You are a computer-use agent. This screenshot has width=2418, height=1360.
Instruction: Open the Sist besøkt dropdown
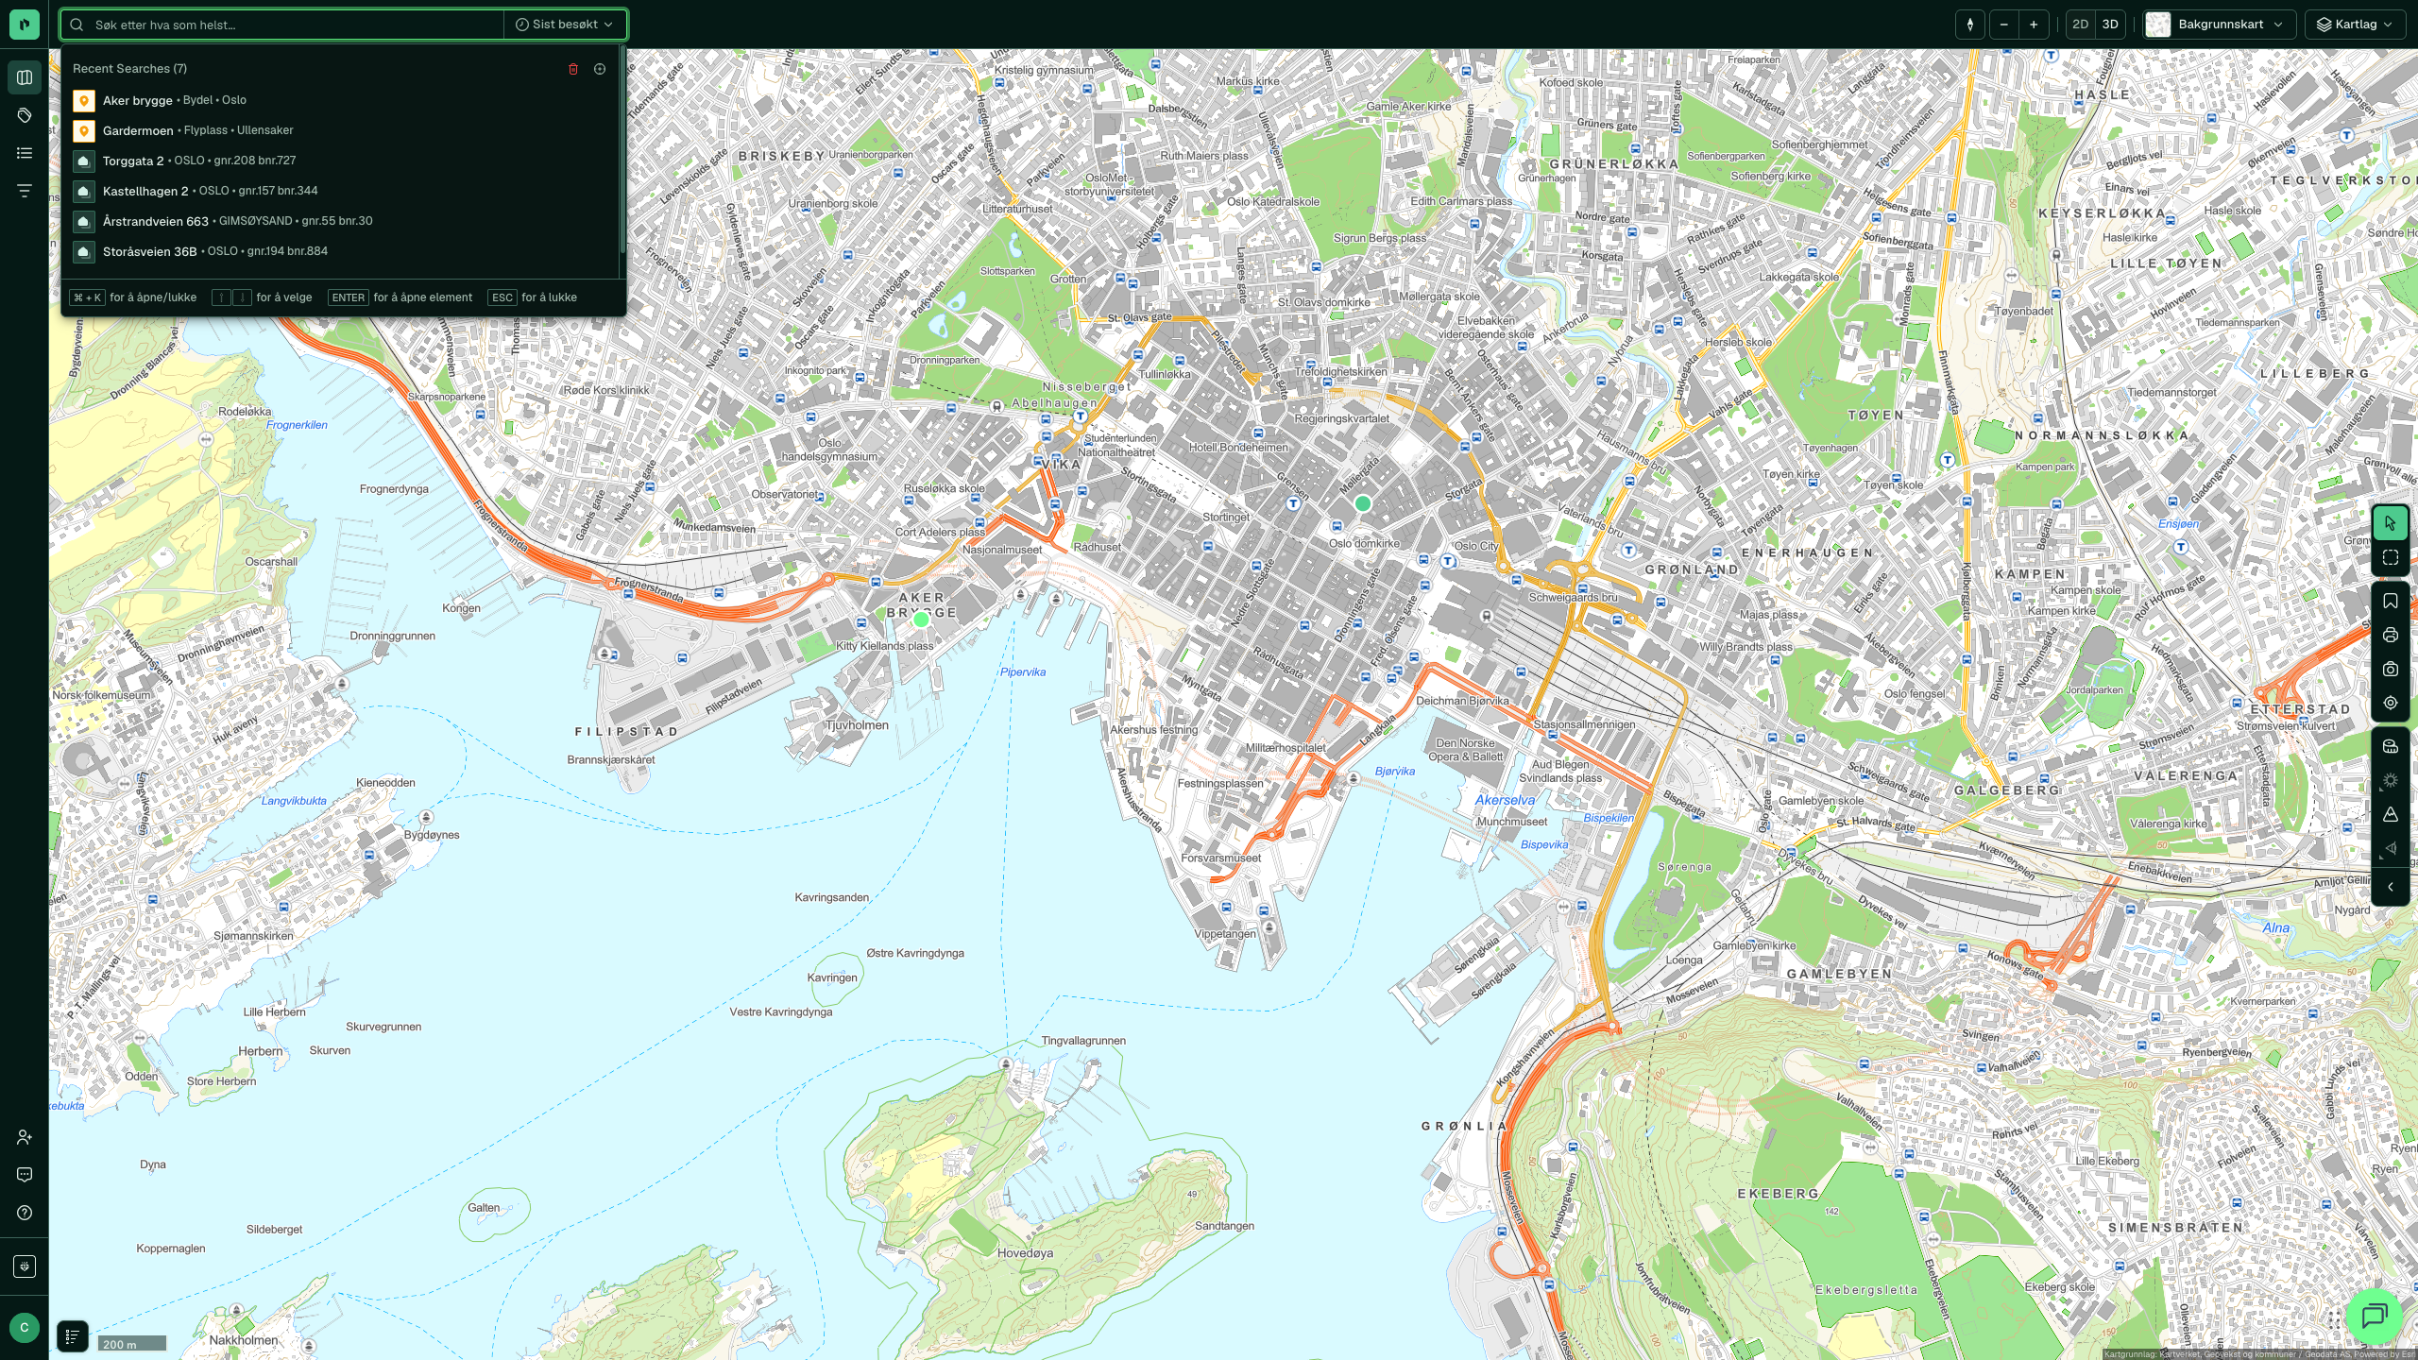[x=565, y=25]
